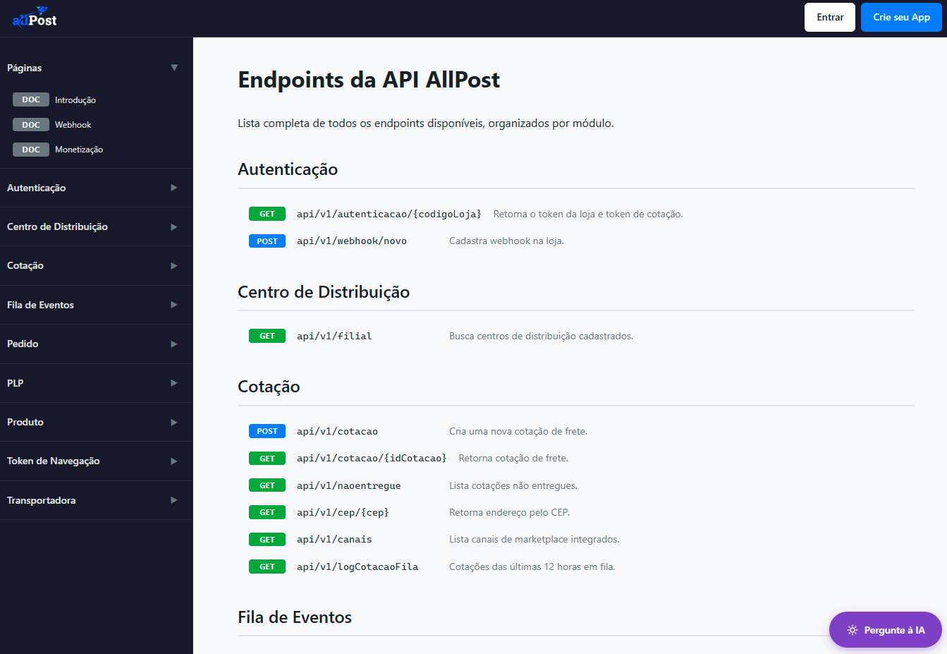Click 'Cria uma nova cotação de frete.'
Image resolution: width=947 pixels, height=654 pixels.
[518, 431]
